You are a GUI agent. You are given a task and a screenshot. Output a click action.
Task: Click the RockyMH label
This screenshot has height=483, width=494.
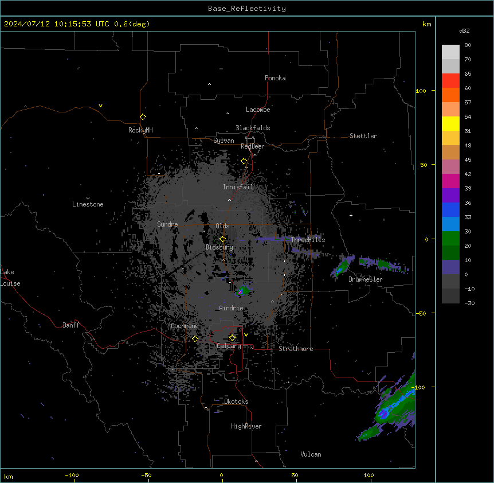tap(140, 130)
